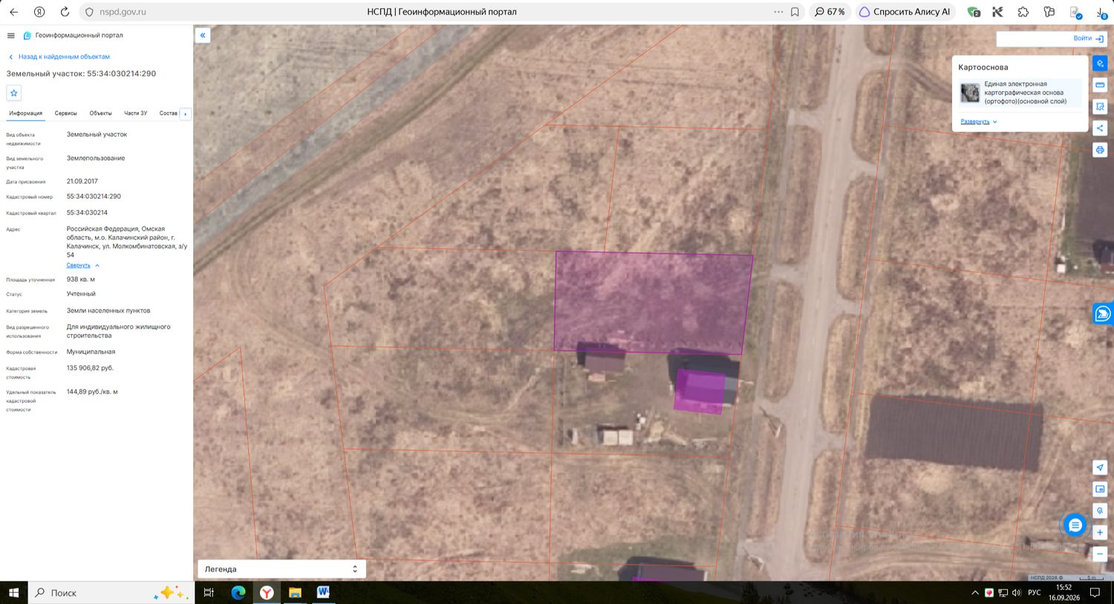Open File Explorer from the taskbar
1114x604 pixels.
point(295,593)
